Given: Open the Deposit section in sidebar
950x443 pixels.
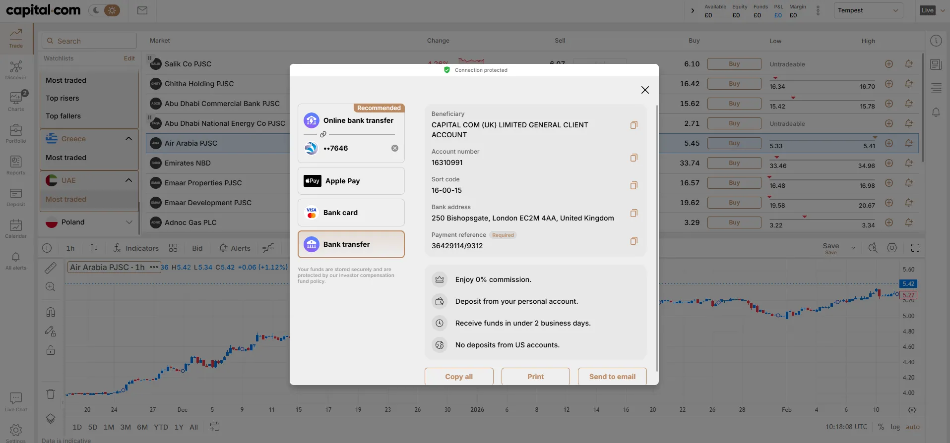Looking at the screenshot, I should click(x=16, y=197).
